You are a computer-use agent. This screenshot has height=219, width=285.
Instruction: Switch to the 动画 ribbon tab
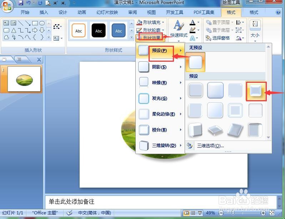coord(82,12)
